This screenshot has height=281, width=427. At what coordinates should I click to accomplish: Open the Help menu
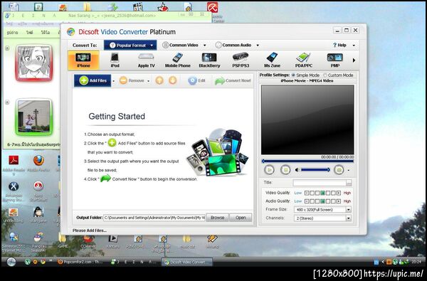[339, 46]
